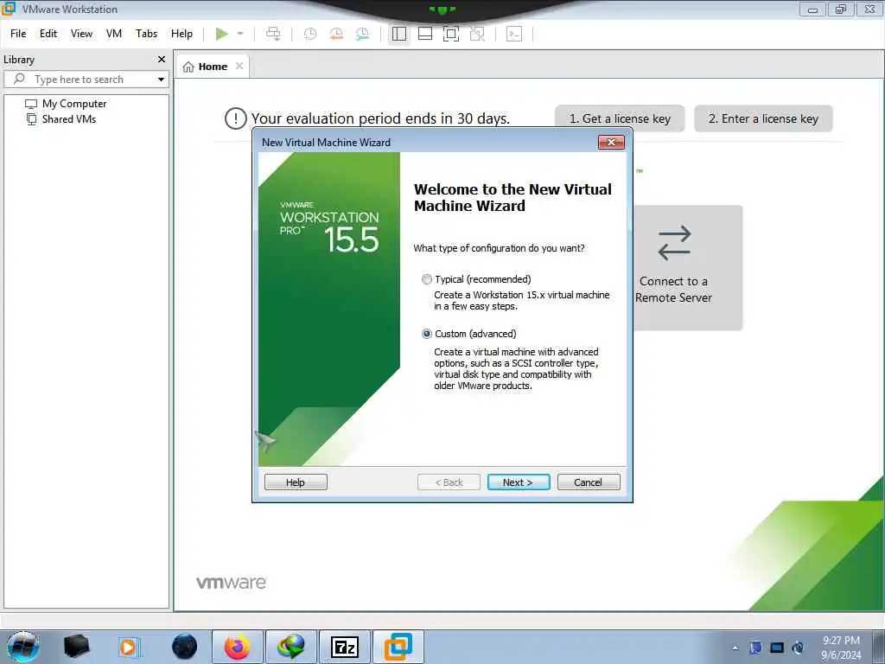Click the search magnifier icon in Library
The width and height of the screenshot is (885, 664).
pyautogui.click(x=19, y=79)
